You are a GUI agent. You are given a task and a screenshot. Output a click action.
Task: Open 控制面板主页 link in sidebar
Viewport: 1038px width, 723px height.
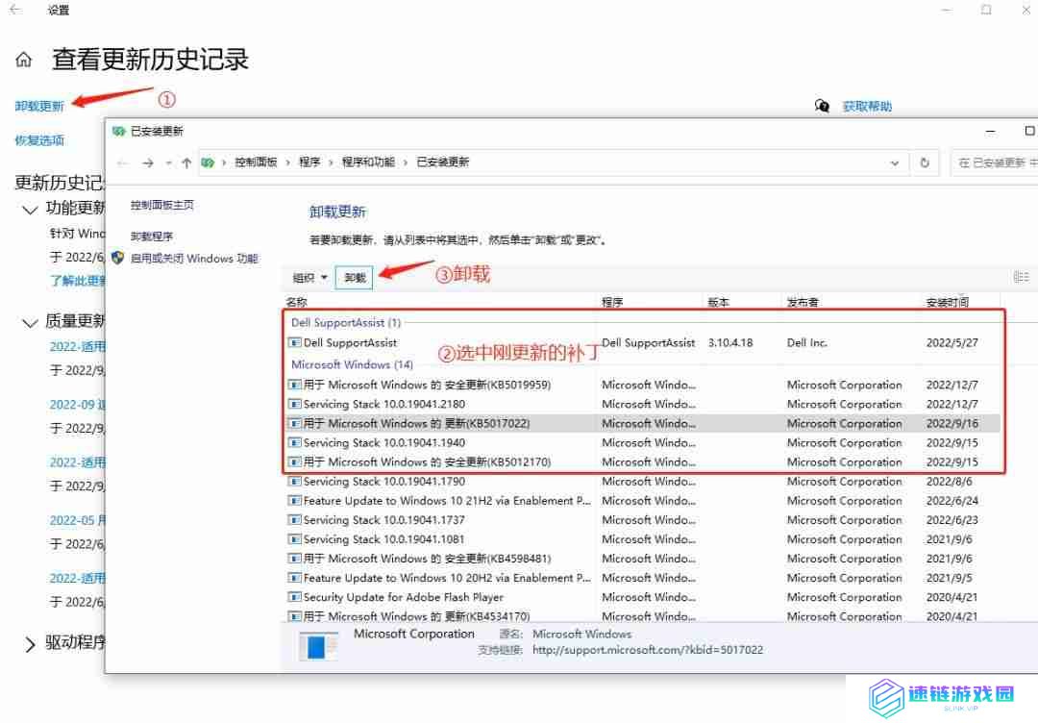point(162,205)
